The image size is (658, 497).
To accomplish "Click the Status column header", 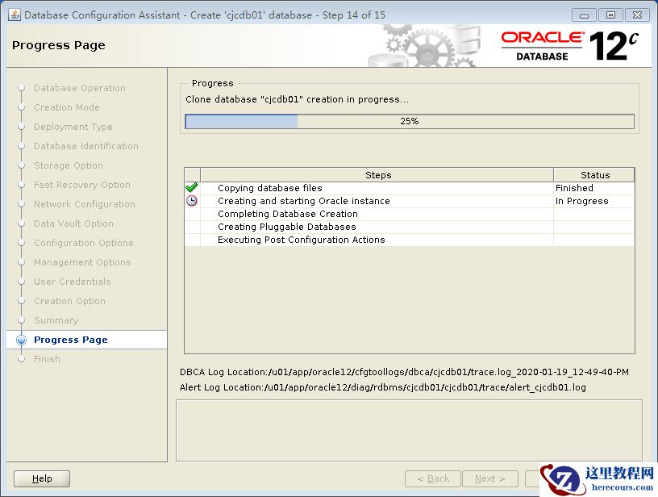I will point(594,175).
